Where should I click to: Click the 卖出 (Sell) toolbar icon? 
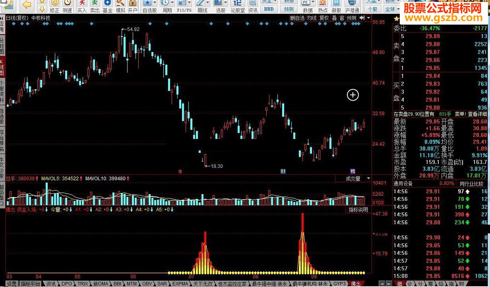(95, 6)
